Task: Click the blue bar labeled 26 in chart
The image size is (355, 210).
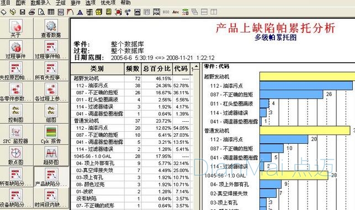Action: click(x=291, y=94)
